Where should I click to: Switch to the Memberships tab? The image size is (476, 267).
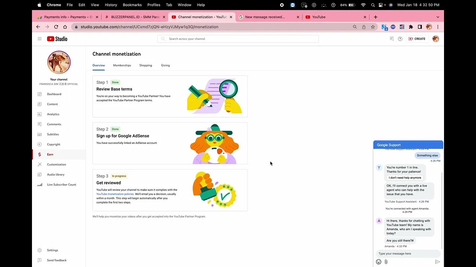[x=122, y=65]
